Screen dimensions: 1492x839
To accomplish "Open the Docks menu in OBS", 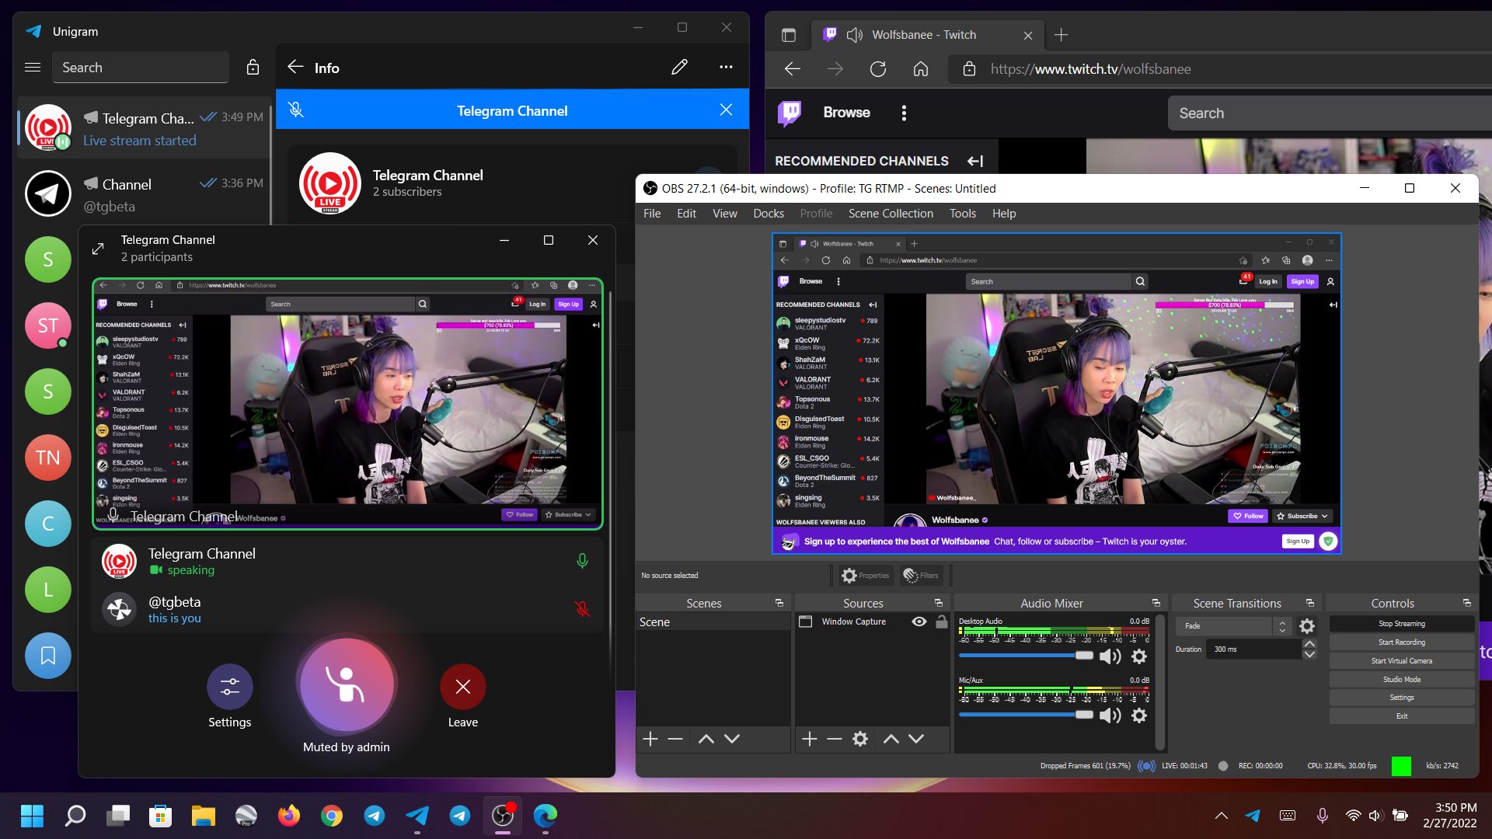I will point(768,213).
